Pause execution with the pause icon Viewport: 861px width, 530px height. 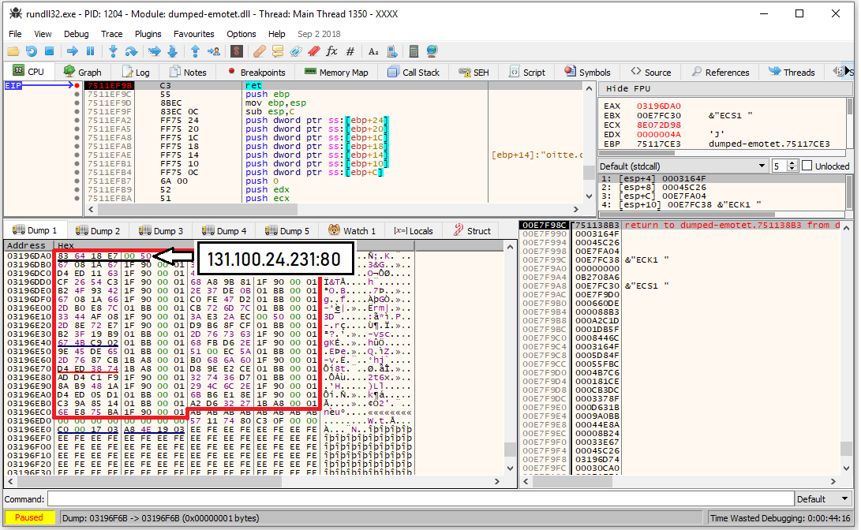pyautogui.click(x=90, y=51)
